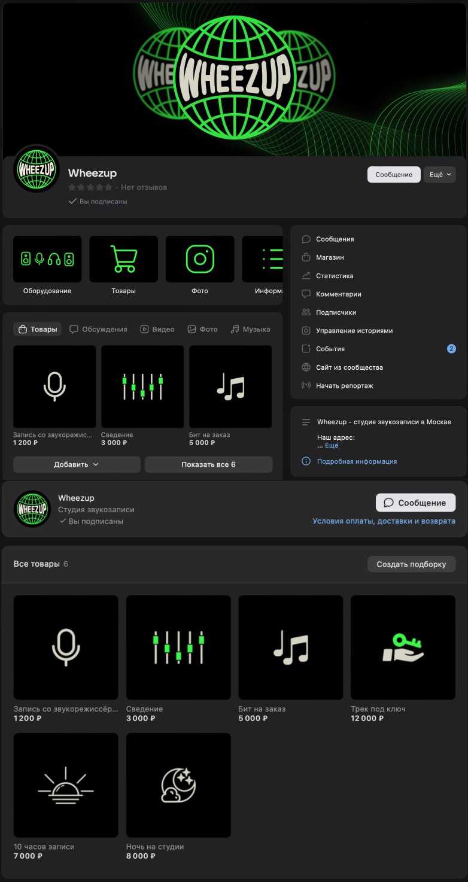Click the Нет отзывов text
The height and width of the screenshot is (882, 468).
tap(144, 187)
